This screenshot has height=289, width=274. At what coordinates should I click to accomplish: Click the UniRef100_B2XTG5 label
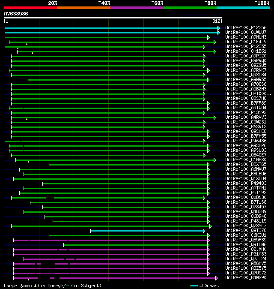(246, 165)
